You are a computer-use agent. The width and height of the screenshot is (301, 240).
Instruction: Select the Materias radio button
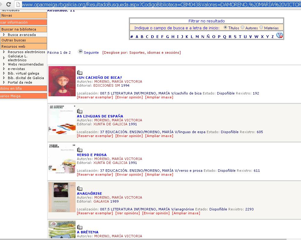click(261, 27)
